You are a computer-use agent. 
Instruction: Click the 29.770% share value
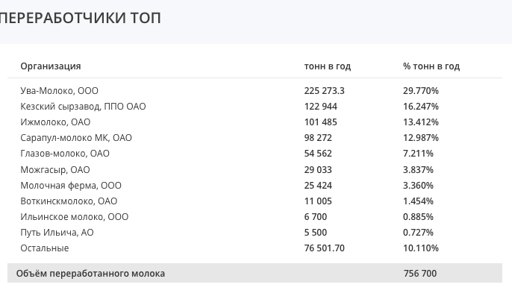tap(421, 91)
